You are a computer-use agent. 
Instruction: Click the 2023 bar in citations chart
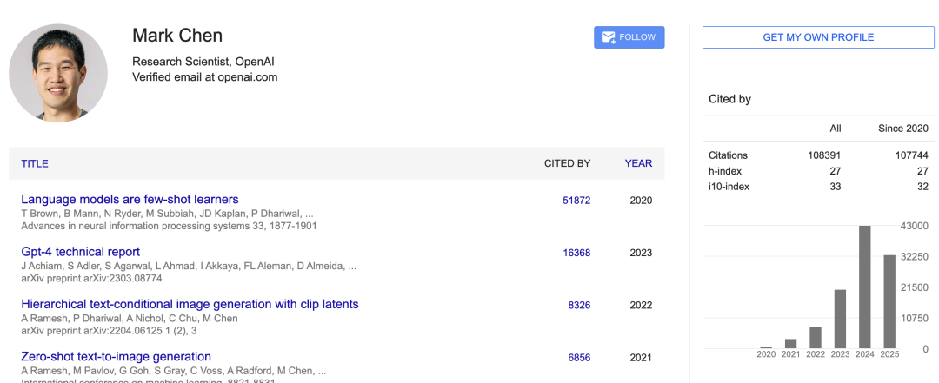pyautogui.click(x=840, y=319)
